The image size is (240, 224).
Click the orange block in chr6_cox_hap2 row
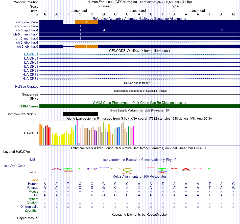(86, 22)
